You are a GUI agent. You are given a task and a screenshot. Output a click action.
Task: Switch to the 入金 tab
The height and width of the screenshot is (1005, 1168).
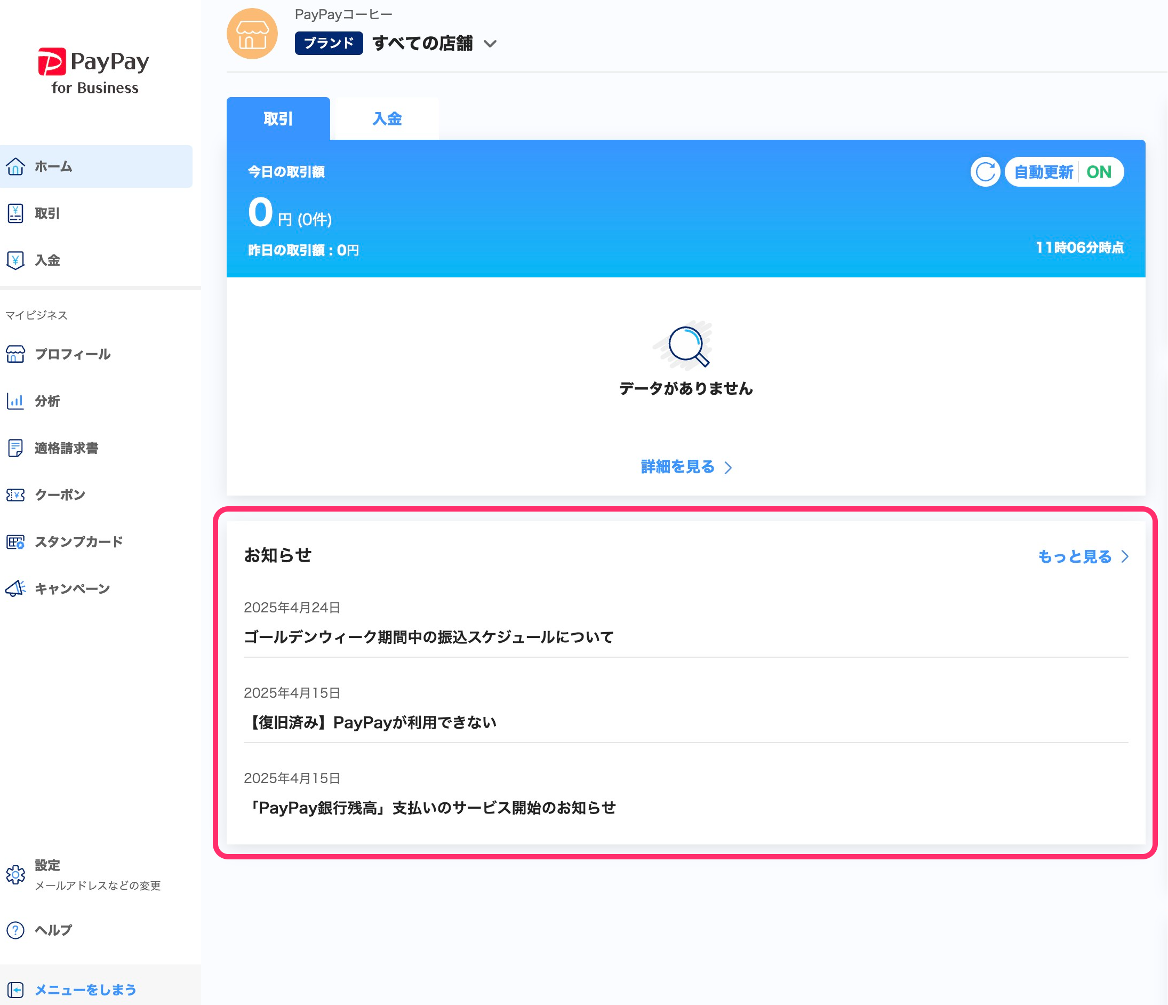click(x=387, y=118)
